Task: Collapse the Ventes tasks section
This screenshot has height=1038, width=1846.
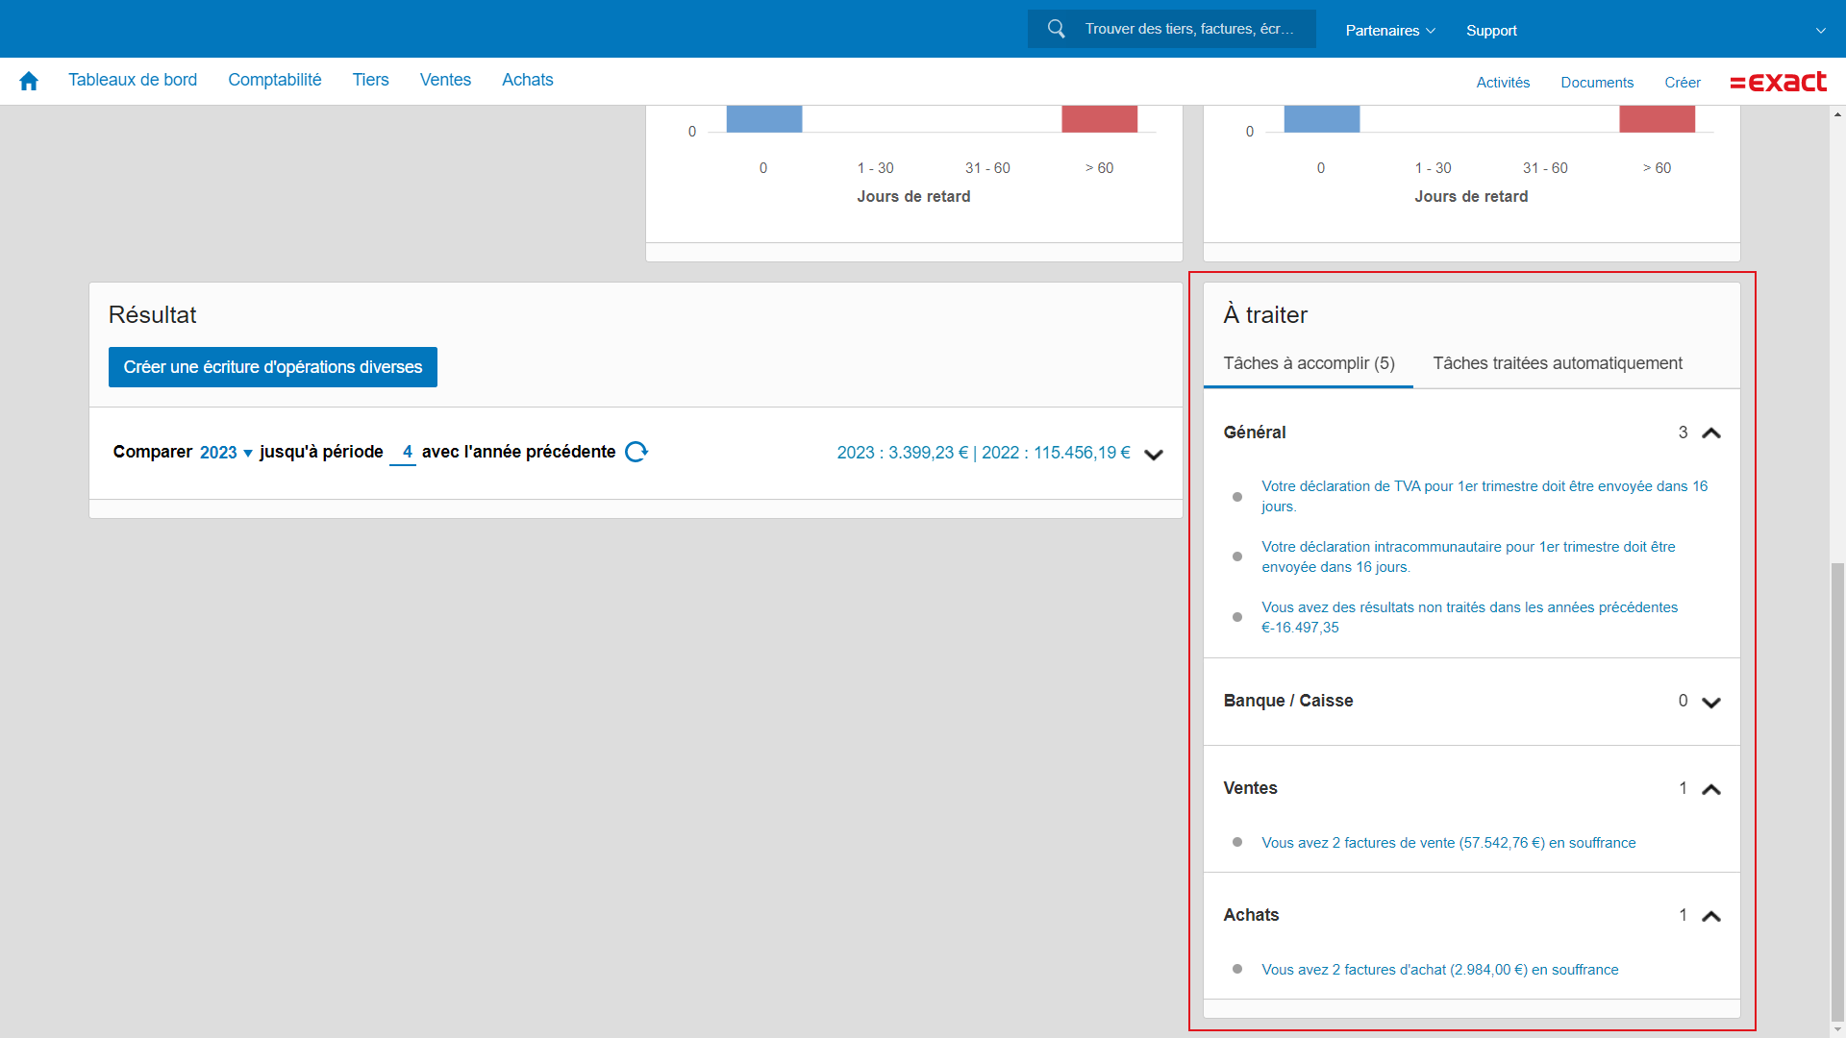Action: (1710, 789)
